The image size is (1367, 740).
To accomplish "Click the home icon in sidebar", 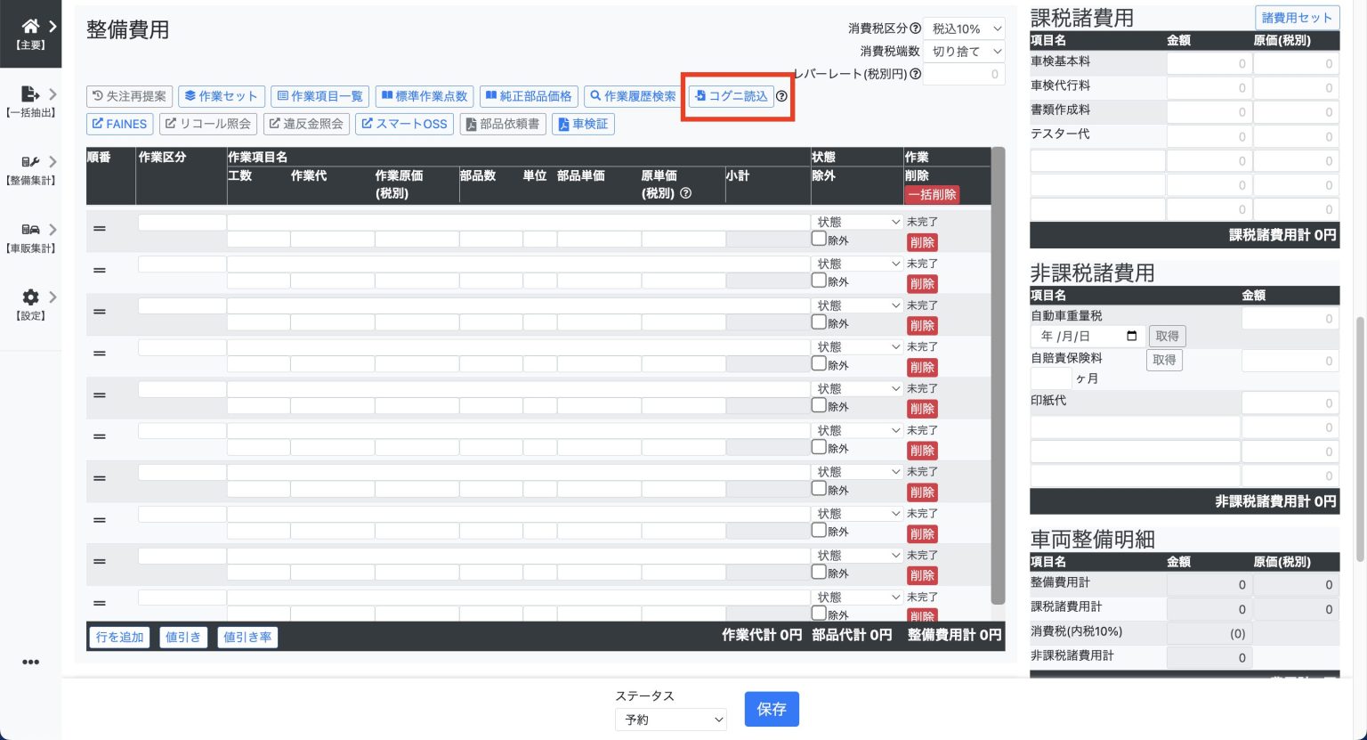I will coord(30,27).
